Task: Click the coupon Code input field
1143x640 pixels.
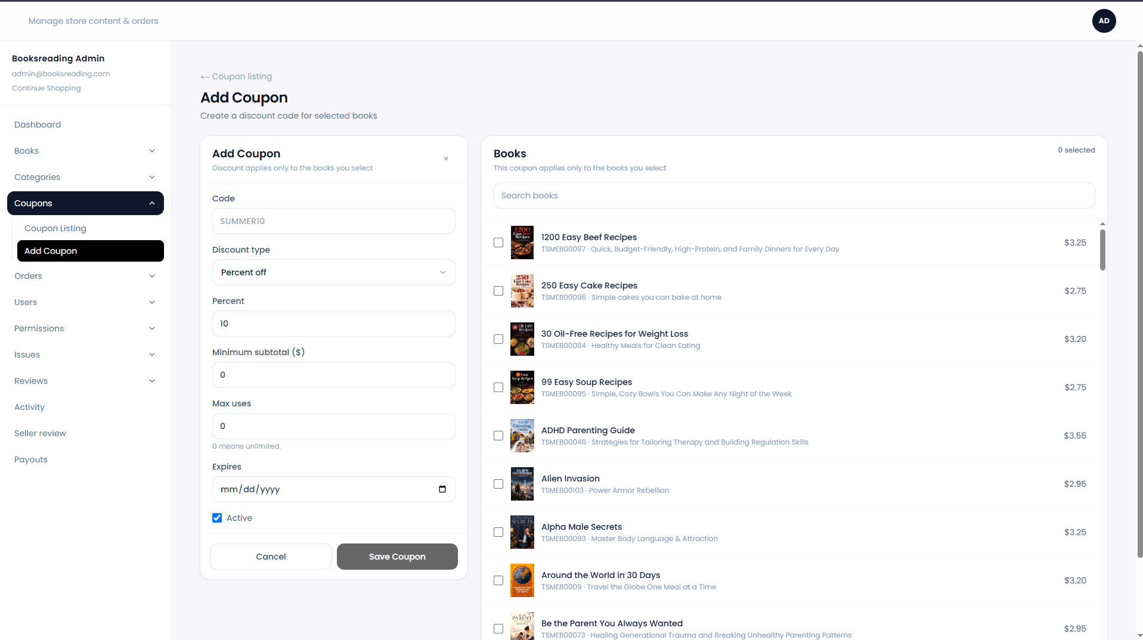Action: pos(333,221)
